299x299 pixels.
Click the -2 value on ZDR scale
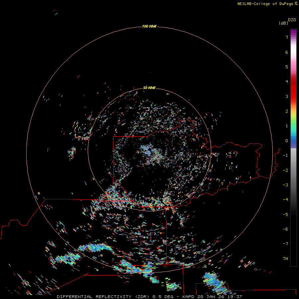285,170
